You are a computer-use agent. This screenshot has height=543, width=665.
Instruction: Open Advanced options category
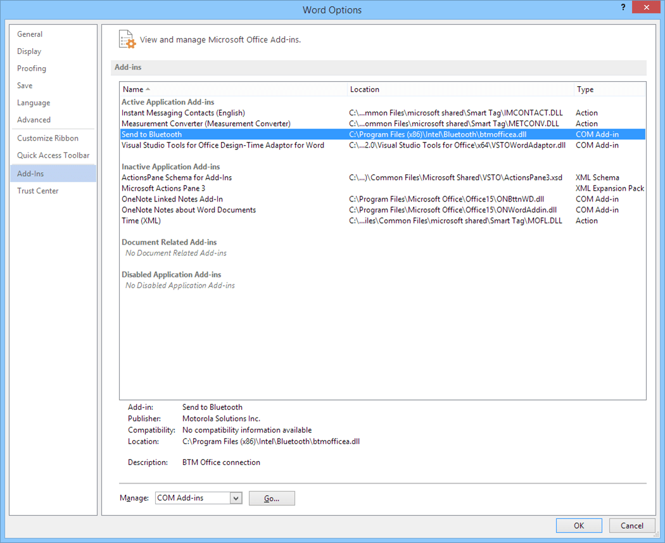click(34, 120)
